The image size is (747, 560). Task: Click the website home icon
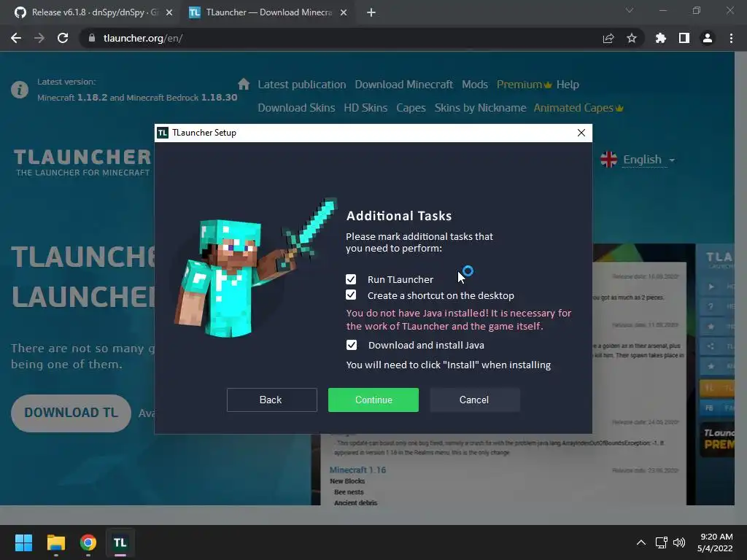tap(244, 85)
